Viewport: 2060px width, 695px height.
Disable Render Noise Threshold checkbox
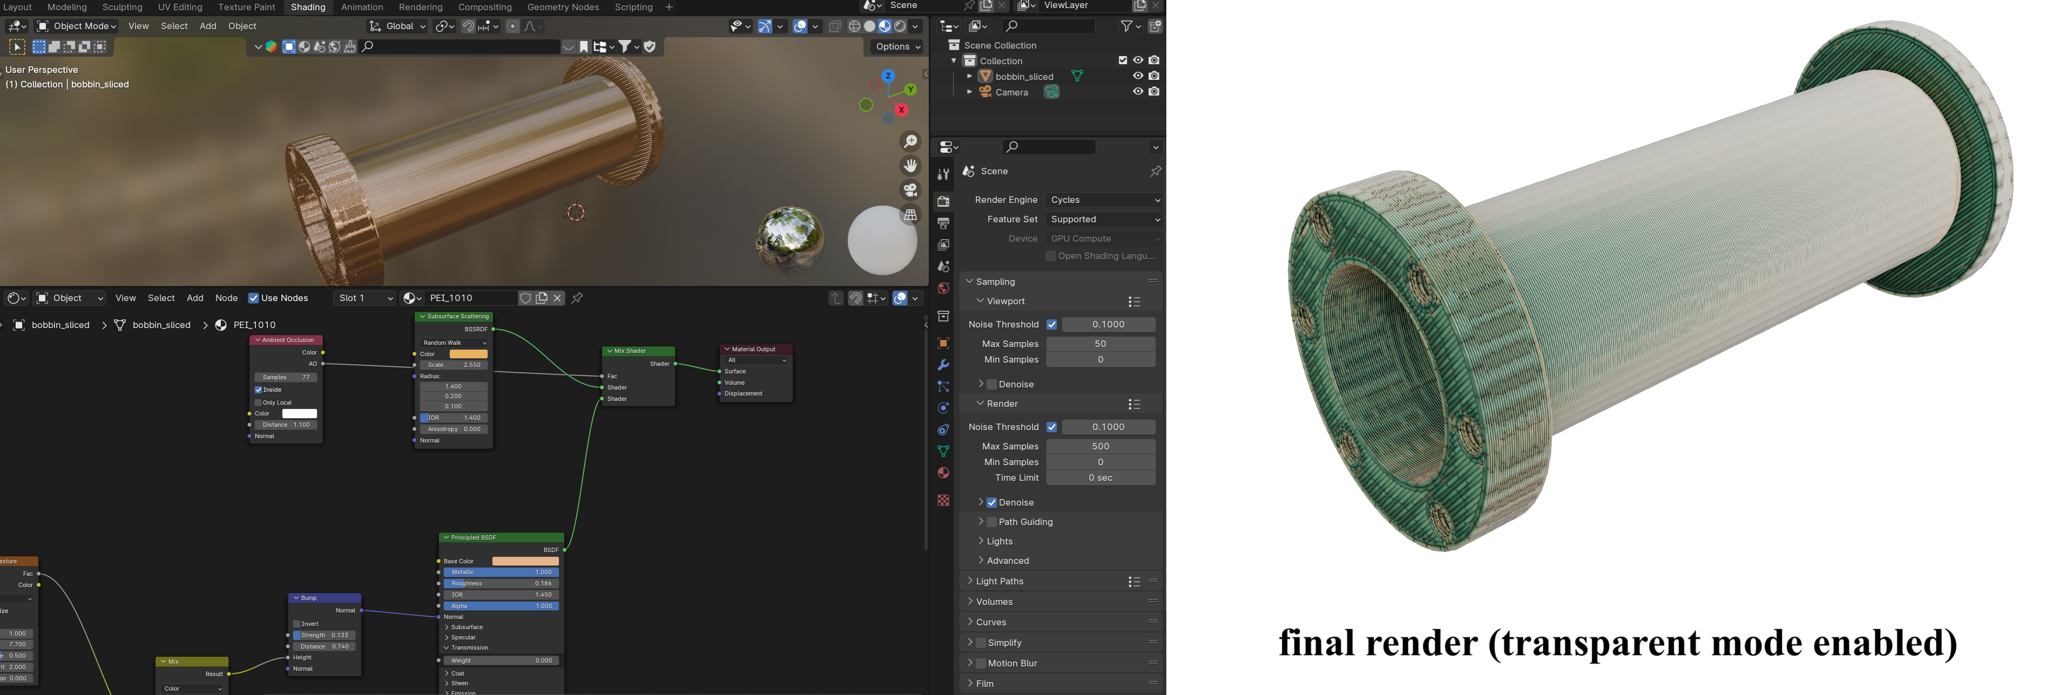1051,427
